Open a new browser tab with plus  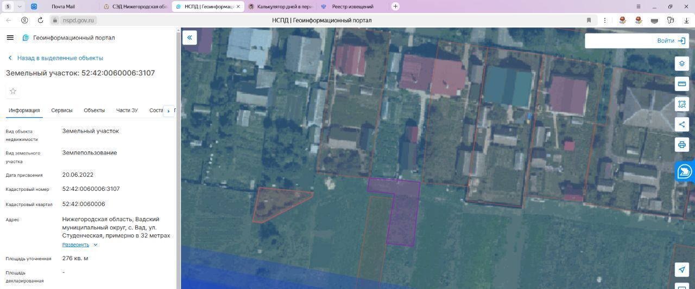click(395, 7)
